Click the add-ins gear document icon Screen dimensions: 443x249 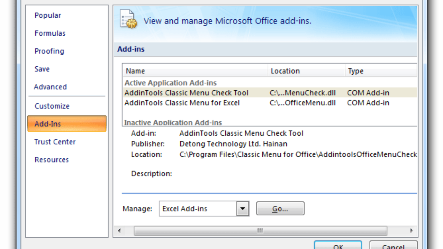coord(128,19)
